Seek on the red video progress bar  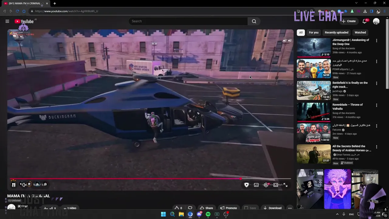click(150, 179)
